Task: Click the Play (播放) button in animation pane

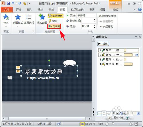Action: click(x=103, y=44)
